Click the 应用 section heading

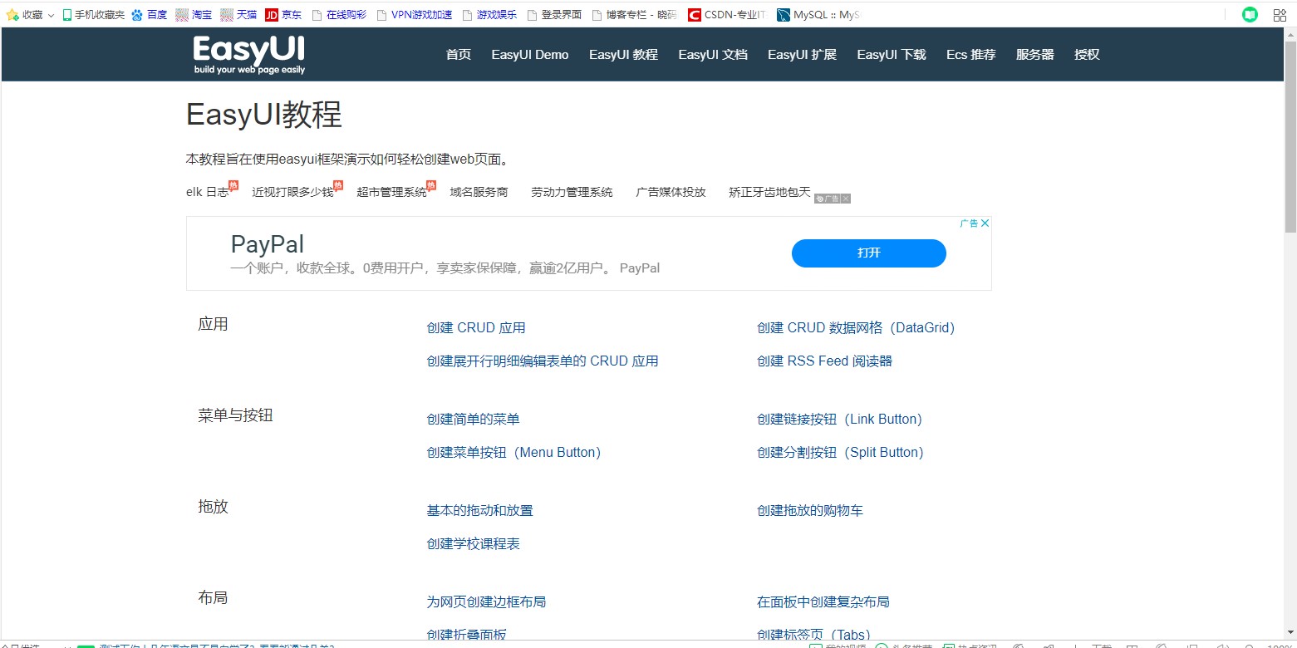pos(213,324)
